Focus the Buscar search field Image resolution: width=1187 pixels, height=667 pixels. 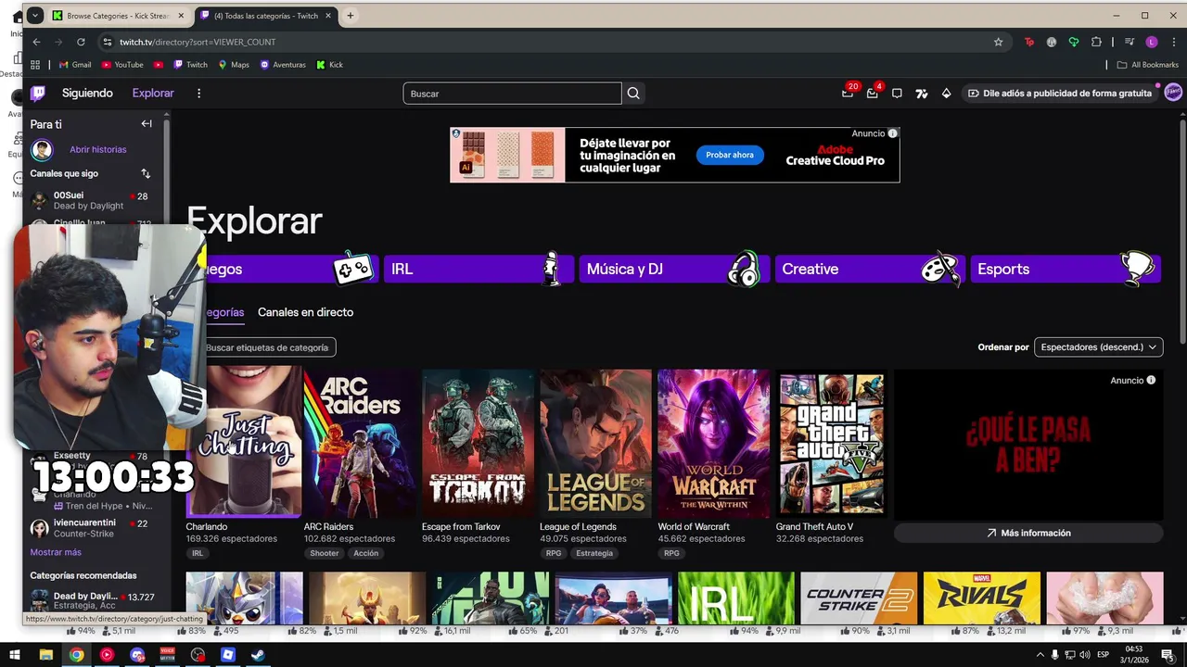(x=512, y=94)
